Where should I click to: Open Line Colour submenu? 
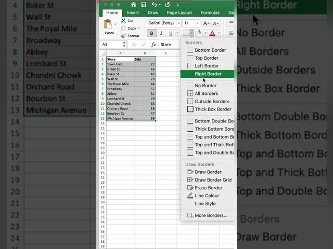[207, 196]
